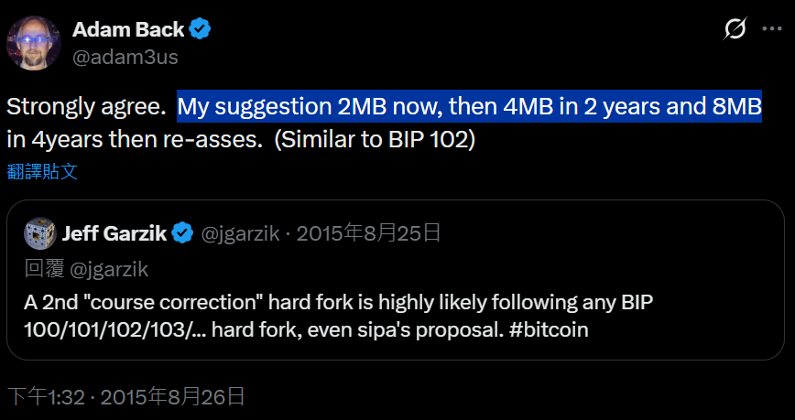Click the 回覆 reply label in quoted tweet
This screenshot has height=420, width=795.
41,269
